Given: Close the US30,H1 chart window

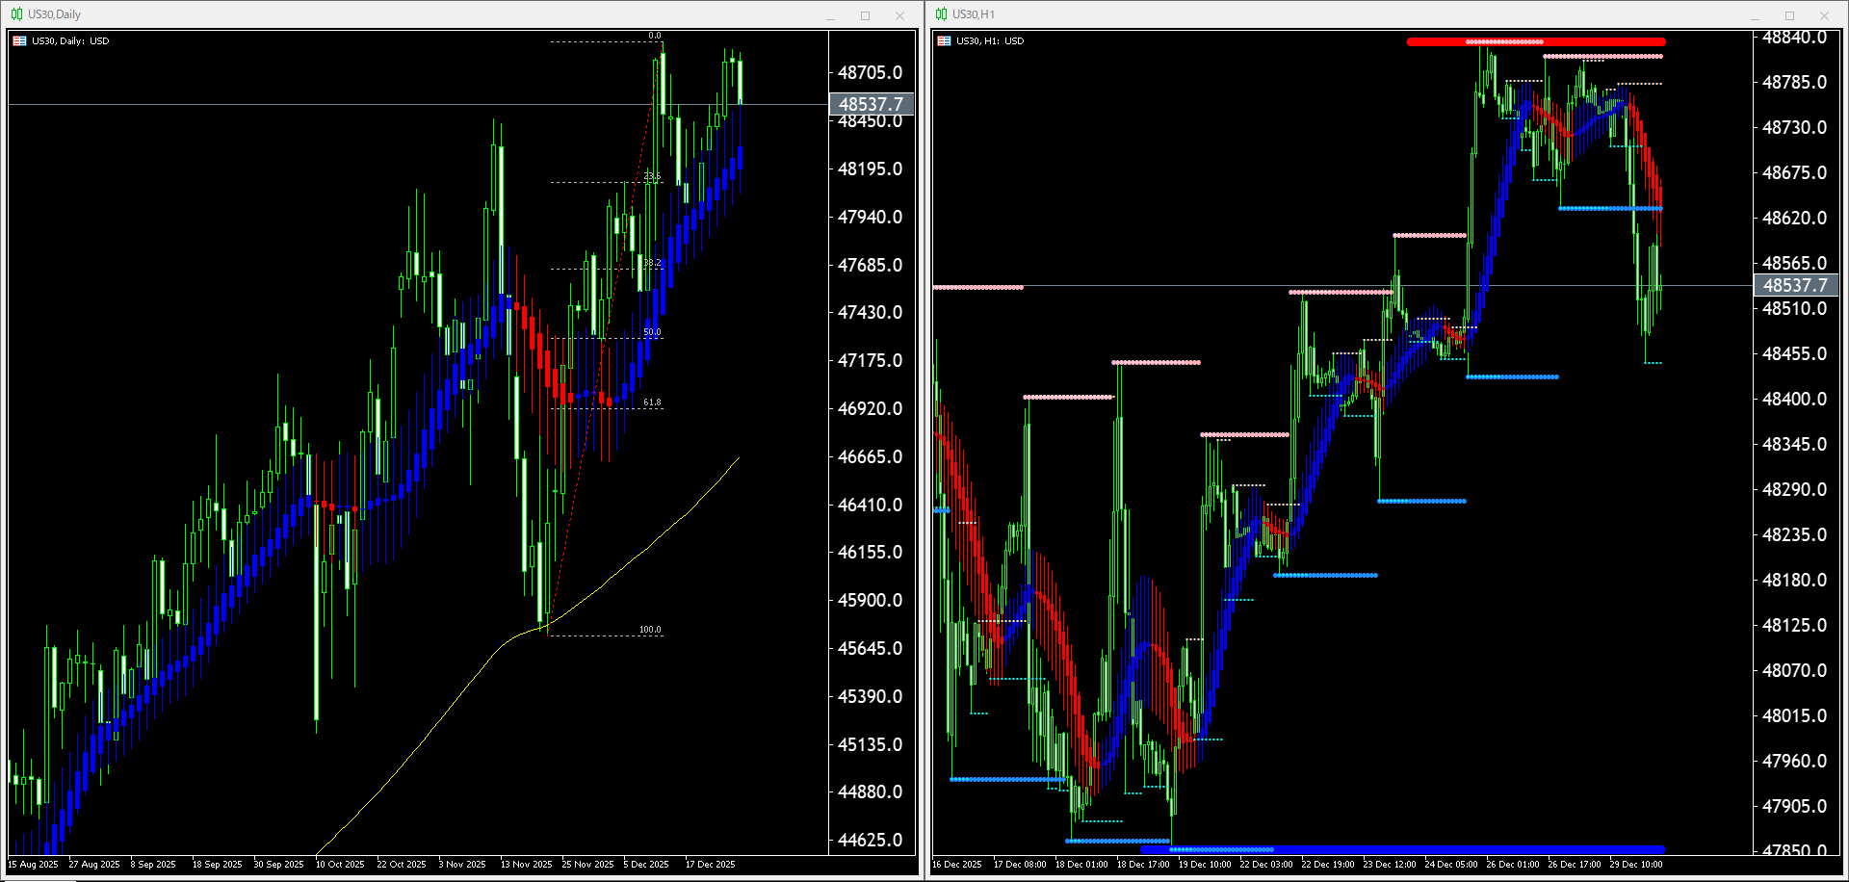Looking at the screenshot, I should coord(1825,15).
